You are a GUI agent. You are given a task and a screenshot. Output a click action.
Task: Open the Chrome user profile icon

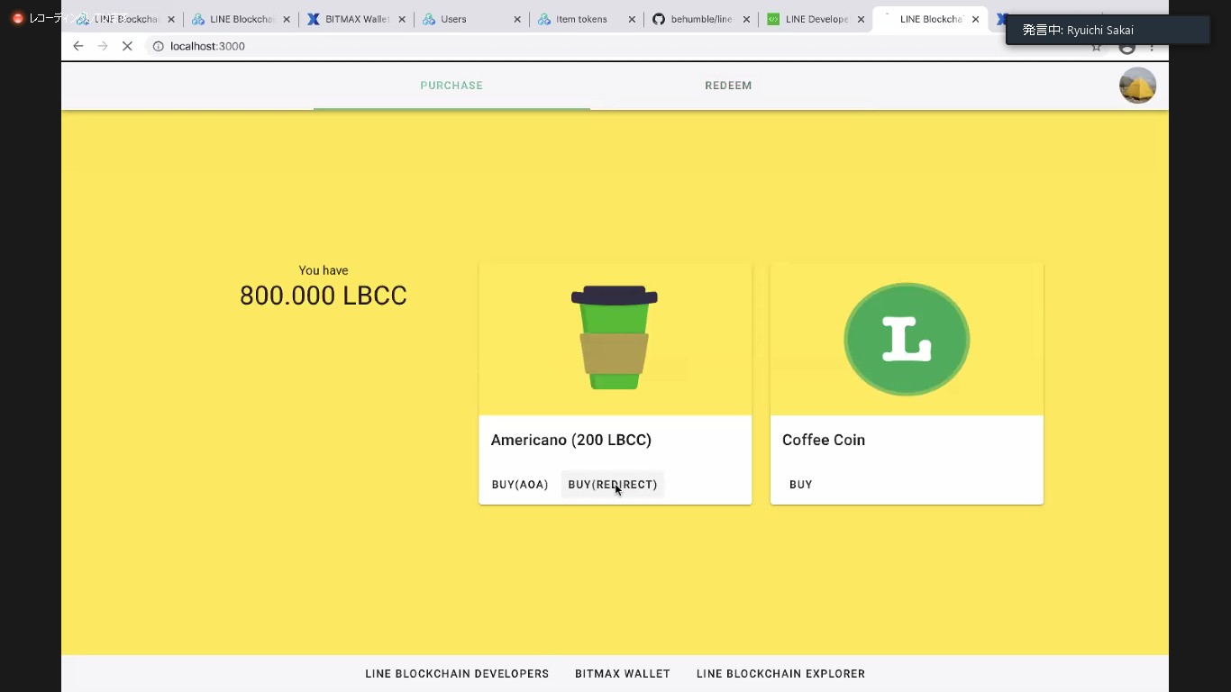pyautogui.click(x=1126, y=46)
